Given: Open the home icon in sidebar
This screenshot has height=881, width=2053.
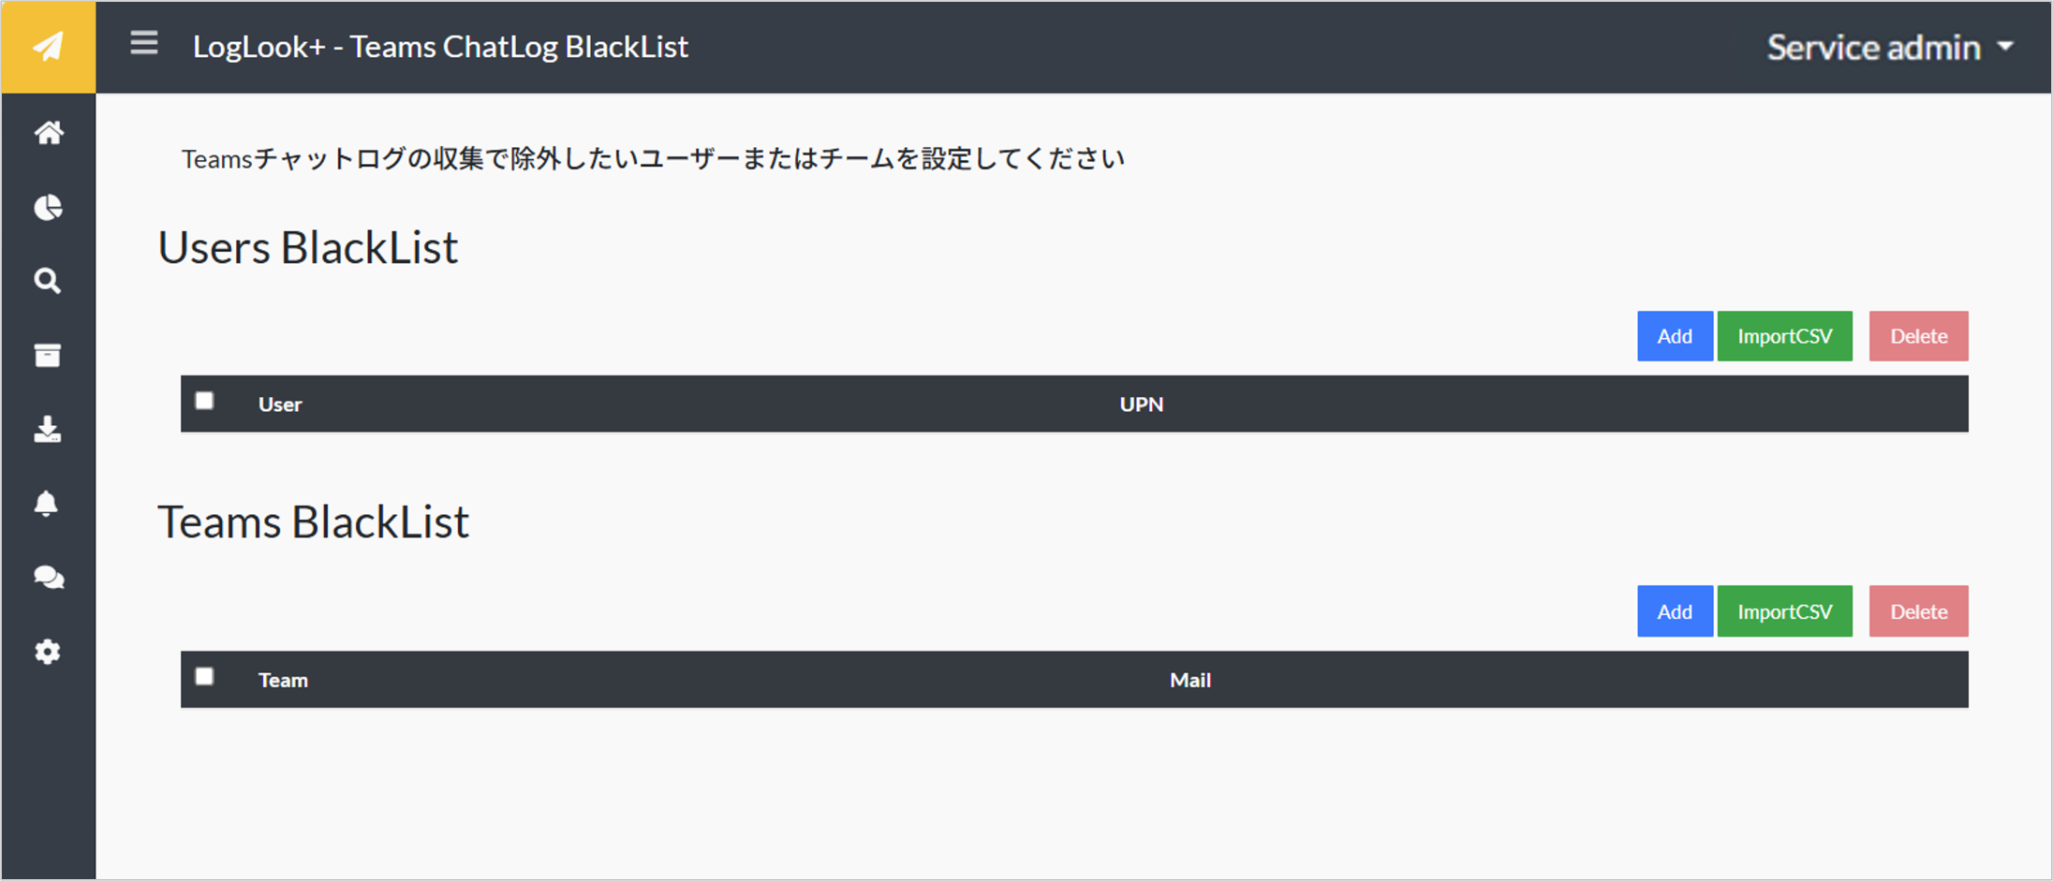Looking at the screenshot, I should (49, 133).
